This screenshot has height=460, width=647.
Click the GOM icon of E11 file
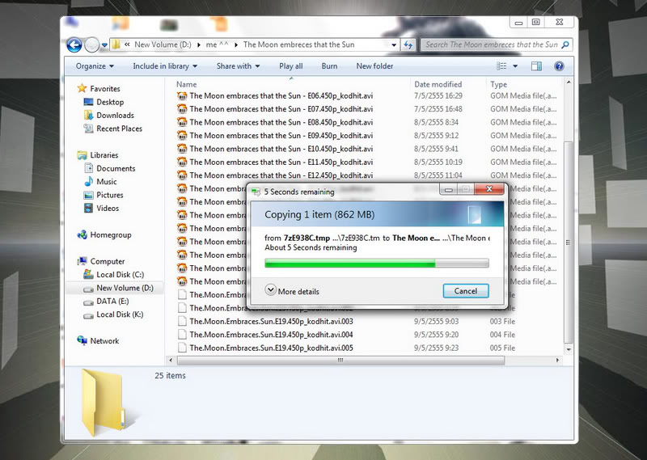(x=182, y=162)
